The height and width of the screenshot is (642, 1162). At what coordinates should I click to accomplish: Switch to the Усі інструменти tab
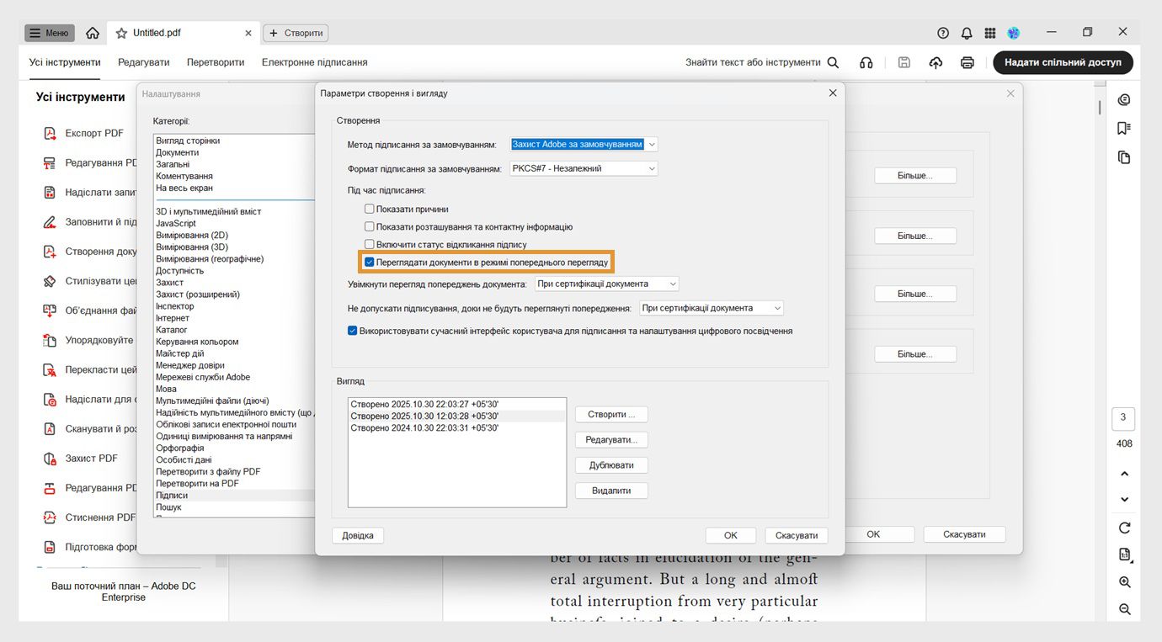65,62
